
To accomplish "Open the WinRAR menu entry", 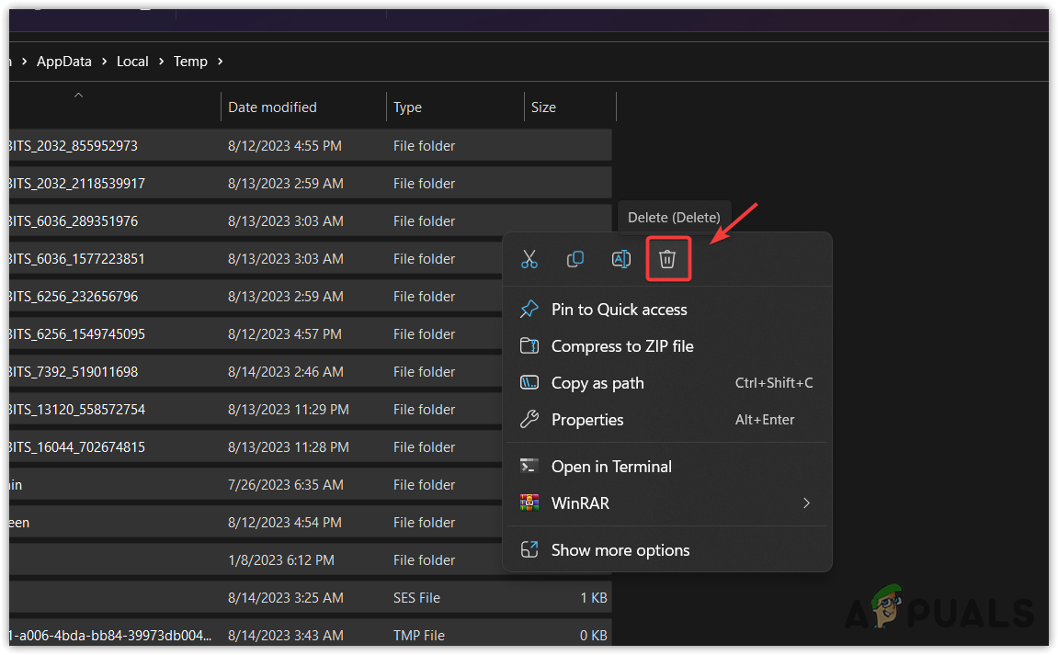I will coord(667,503).
